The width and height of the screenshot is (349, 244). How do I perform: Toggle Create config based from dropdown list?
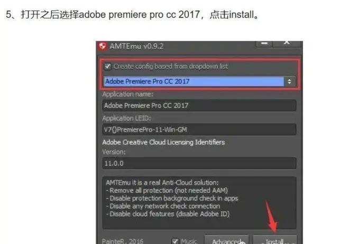(108, 66)
